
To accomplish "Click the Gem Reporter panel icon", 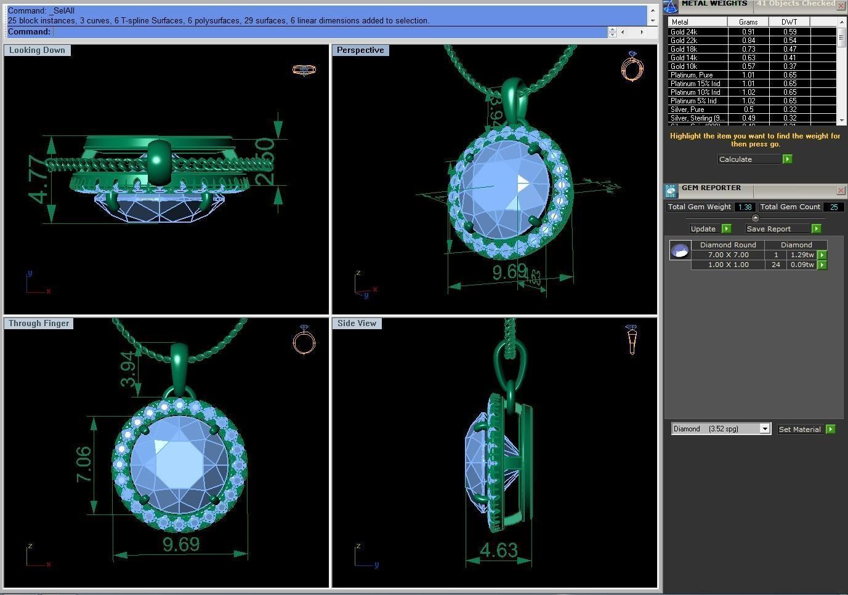I will pyautogui.click(x=671, y=190).
